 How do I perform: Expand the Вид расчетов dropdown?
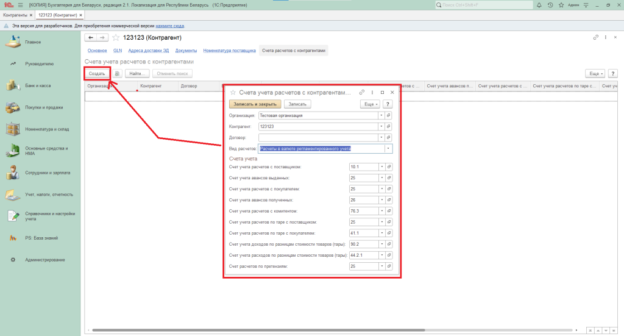tap(388, 148)
